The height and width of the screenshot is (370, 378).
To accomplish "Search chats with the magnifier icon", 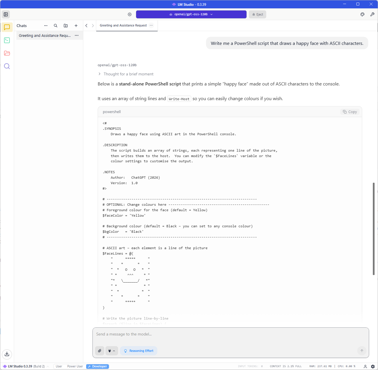I will (56, 26).
